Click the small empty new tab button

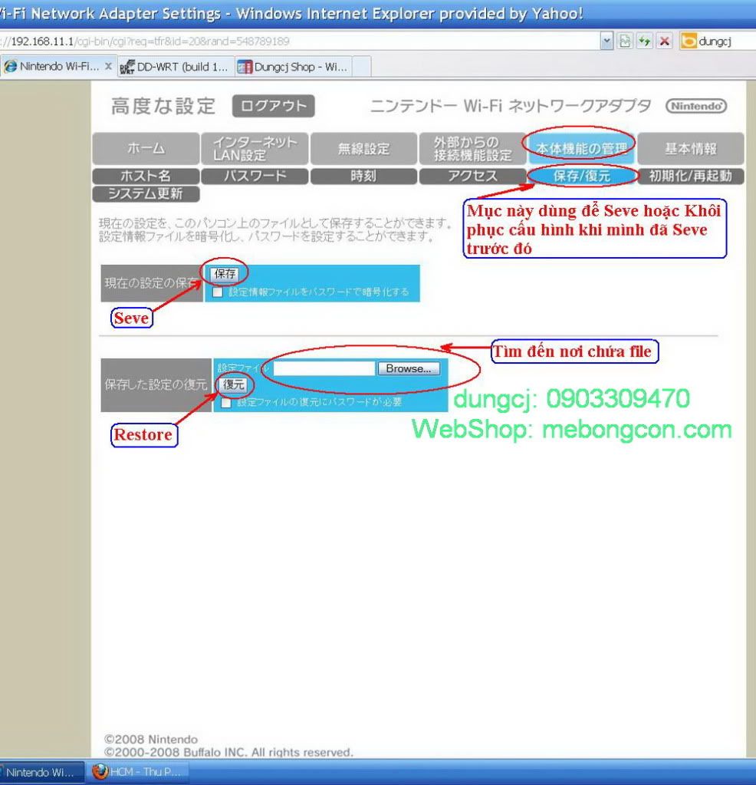coord(362,67)
